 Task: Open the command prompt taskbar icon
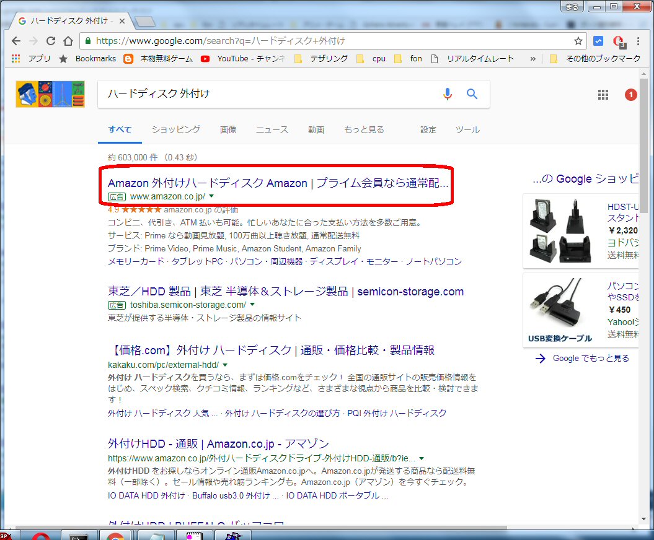point(78,536)
